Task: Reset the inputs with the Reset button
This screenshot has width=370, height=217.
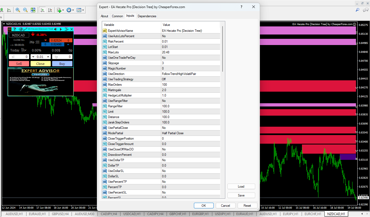Action: tap(247, 205)
